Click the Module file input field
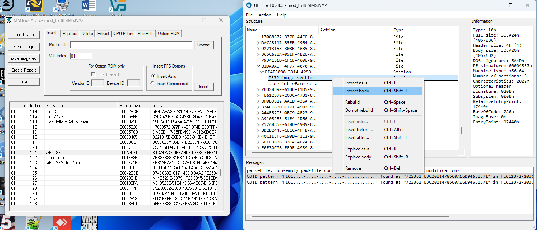The width and height of the screenshot is (537, 230). point(131,45)
